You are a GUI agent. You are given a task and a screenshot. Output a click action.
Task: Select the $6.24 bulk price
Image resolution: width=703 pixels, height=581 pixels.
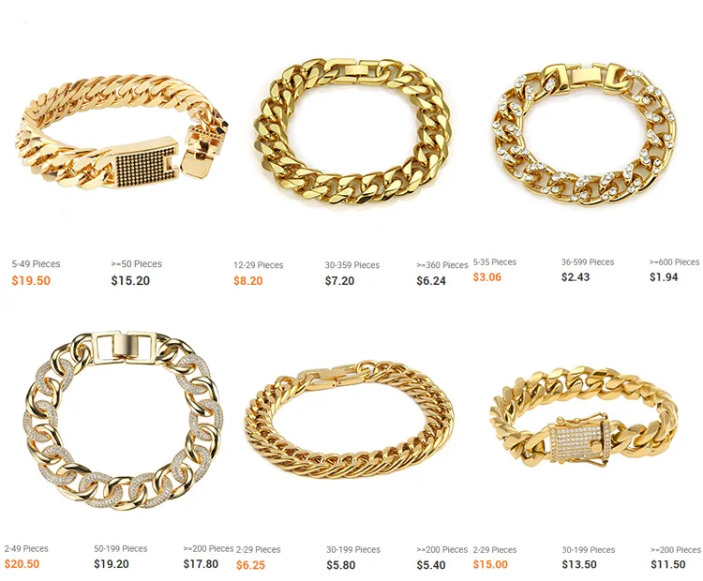pos(431,280)
